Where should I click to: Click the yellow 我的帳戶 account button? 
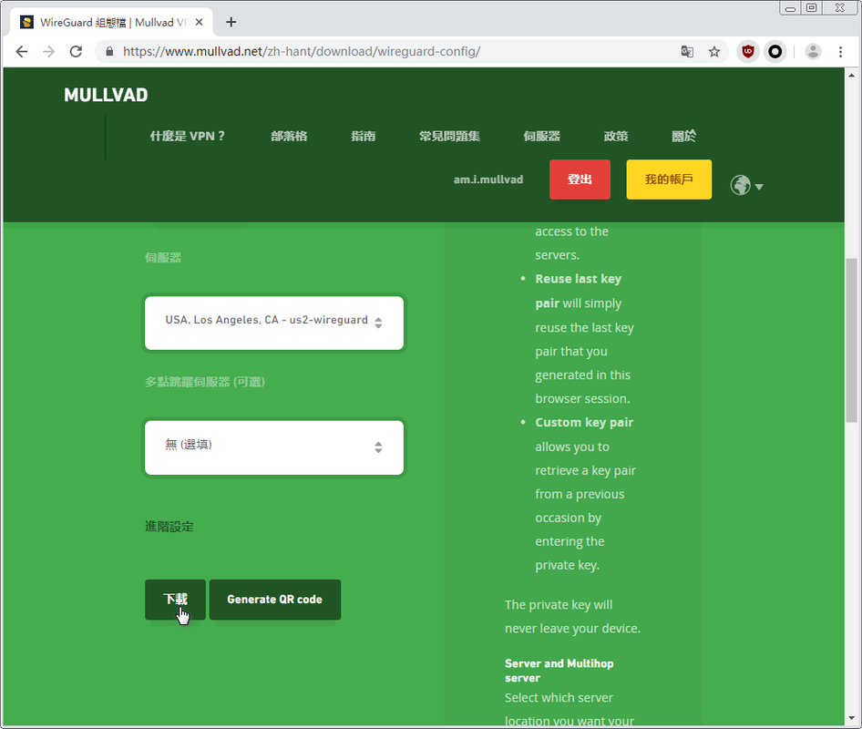[669, 180]
